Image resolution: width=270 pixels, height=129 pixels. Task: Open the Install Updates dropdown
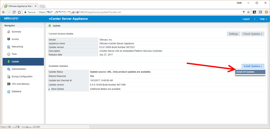pos(253,66)
